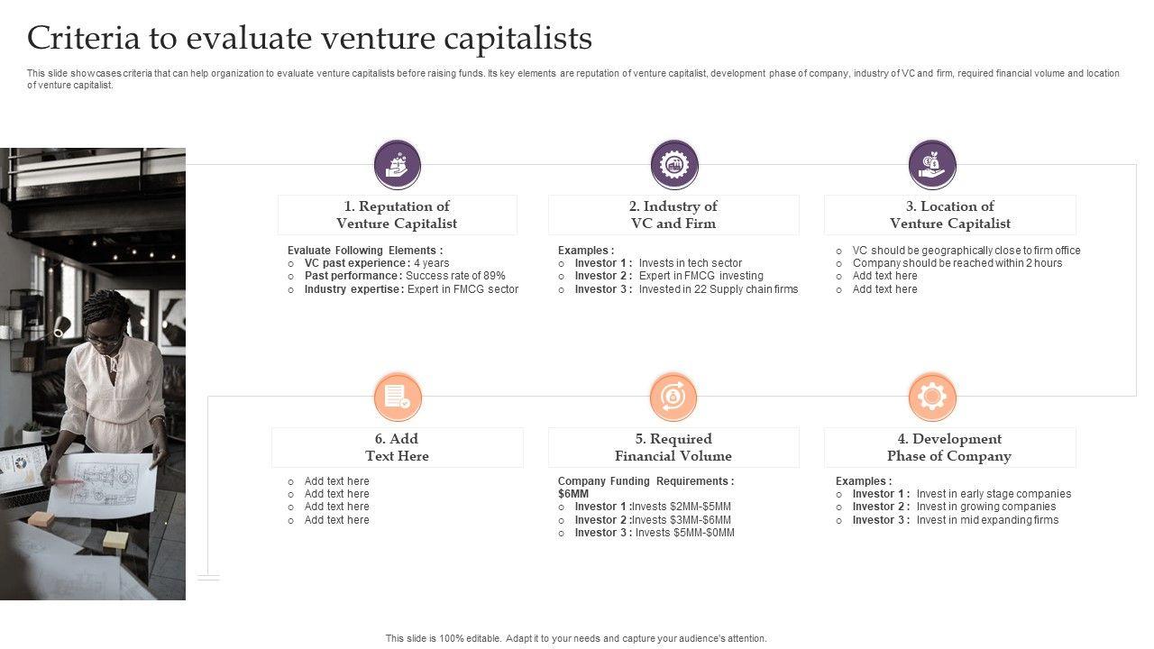Click the purple location money-hand icon

932,165
